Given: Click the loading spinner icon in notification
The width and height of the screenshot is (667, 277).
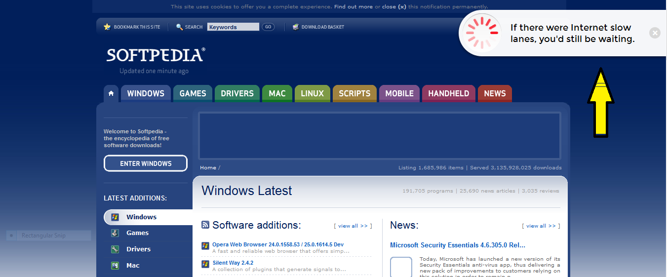Looking at the screenshot, I should 483,33.
